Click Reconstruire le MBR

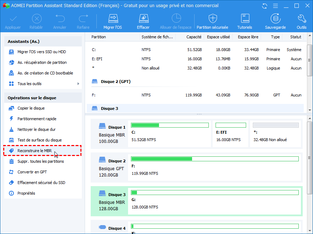[x=42, y=151]
